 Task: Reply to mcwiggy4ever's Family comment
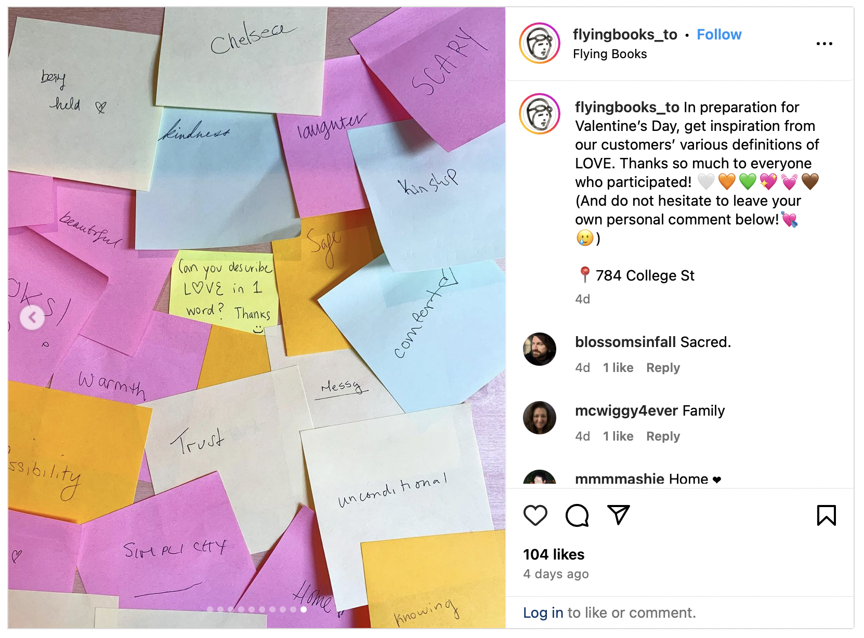click(x=663, y=436)
